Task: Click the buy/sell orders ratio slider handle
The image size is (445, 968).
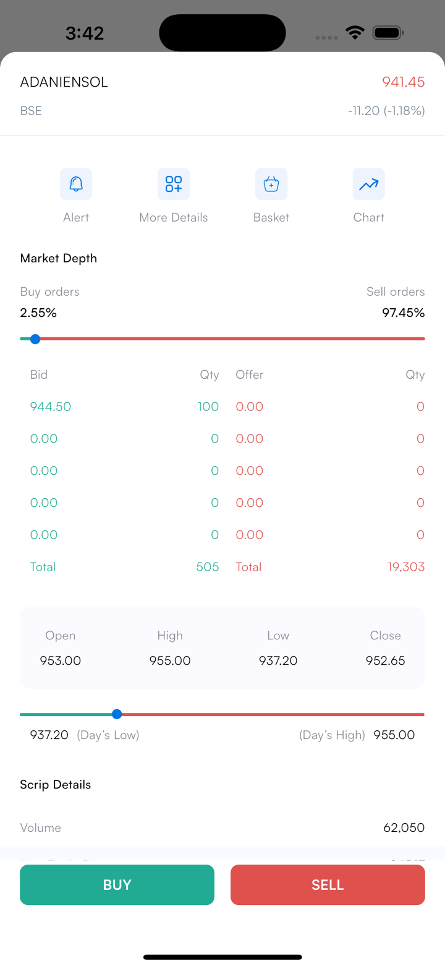Action: (x=35, y=339)
